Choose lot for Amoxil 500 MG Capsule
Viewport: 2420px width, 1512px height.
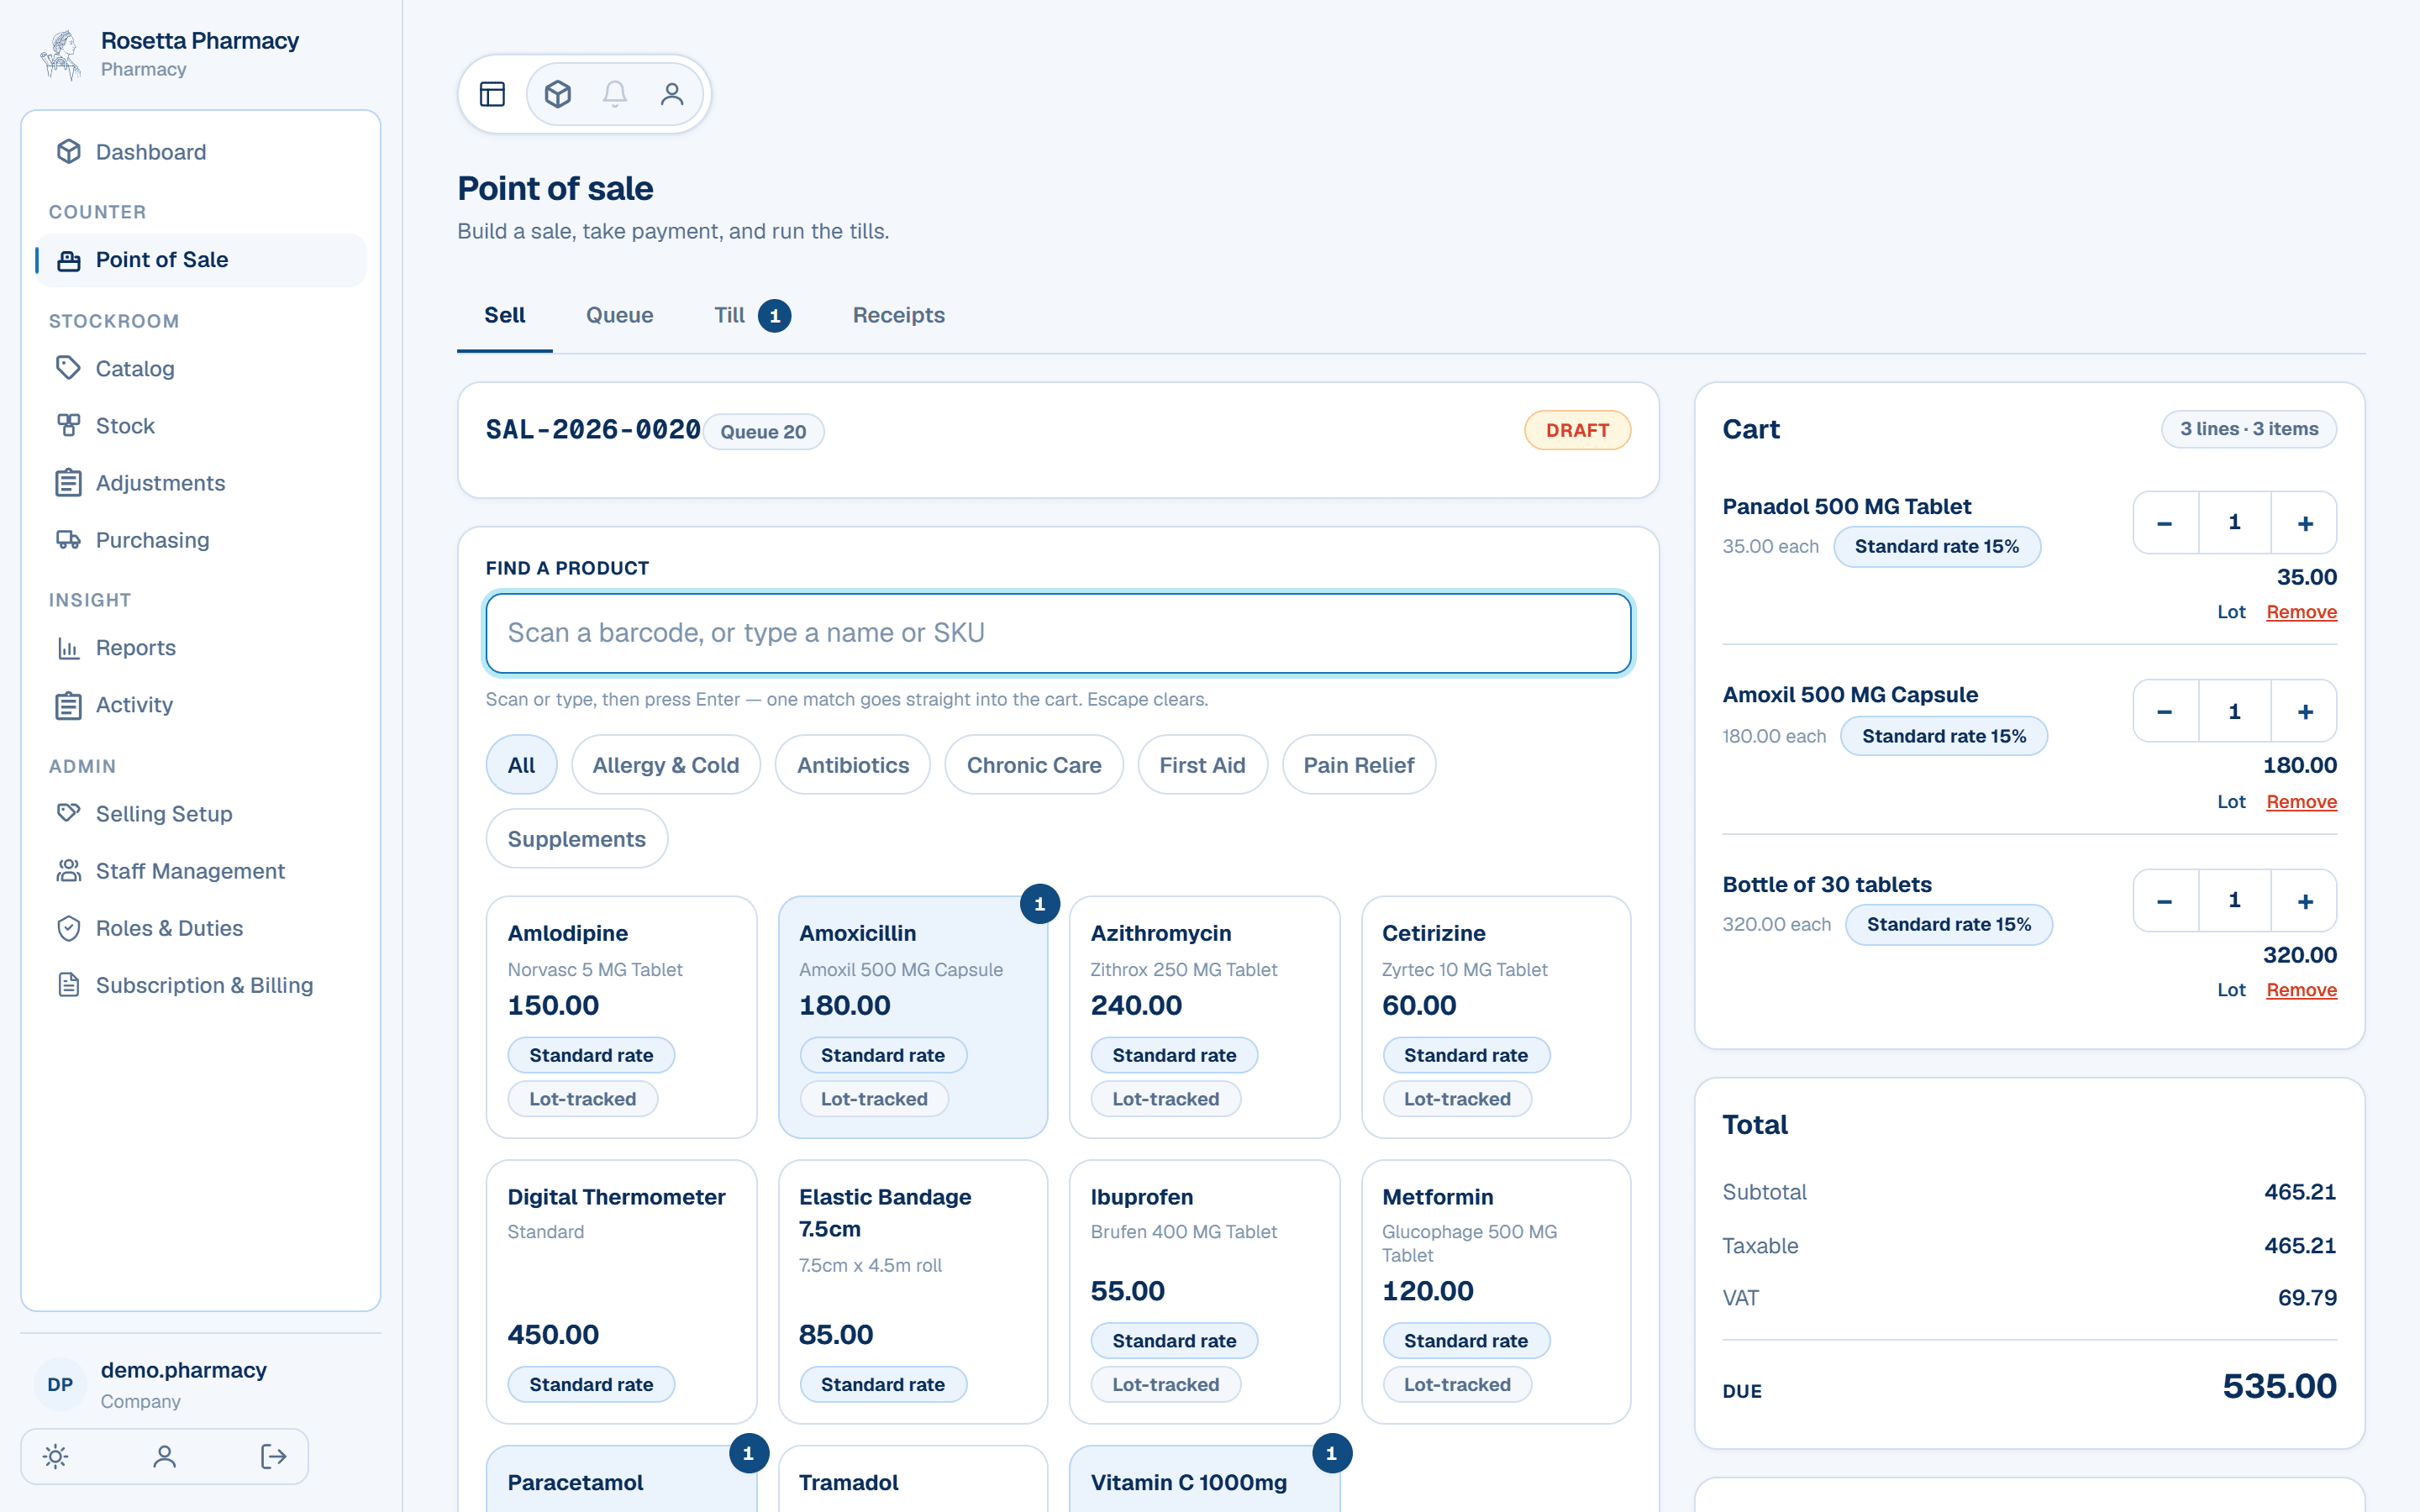pos(2231,802)
